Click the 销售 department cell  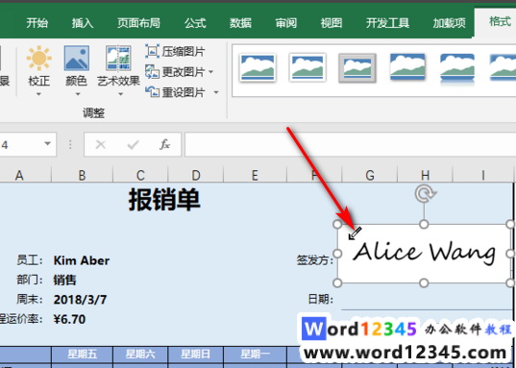(64, 280)
